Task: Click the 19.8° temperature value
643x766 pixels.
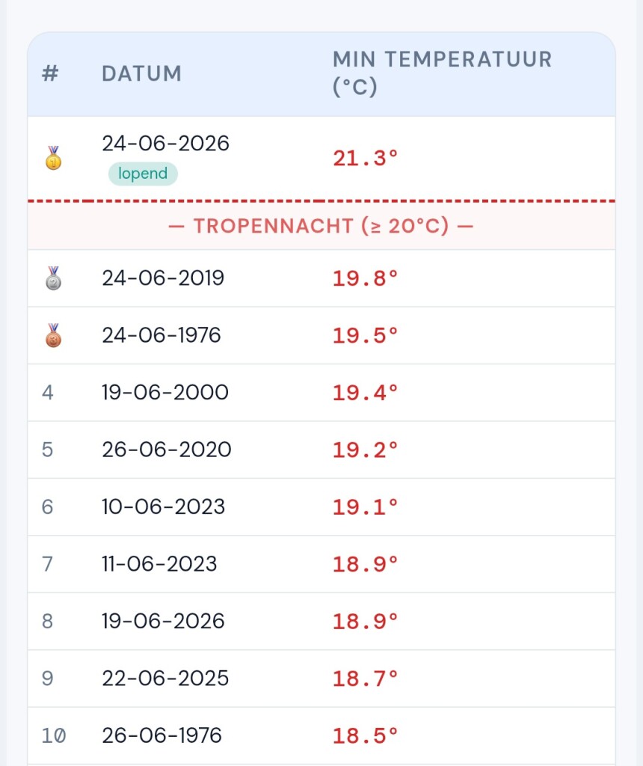Action: 365,278
